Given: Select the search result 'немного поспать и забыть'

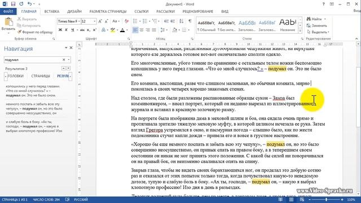Looking at the screenshot, I should pyautogui.click(x=34, y=109).
